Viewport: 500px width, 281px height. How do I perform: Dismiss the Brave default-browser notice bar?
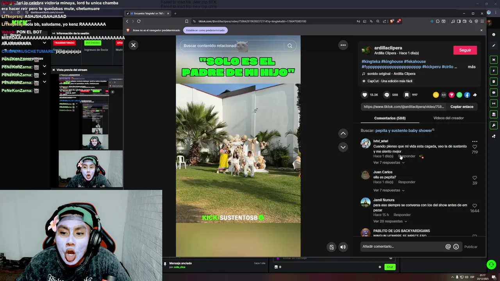(481, 30)
